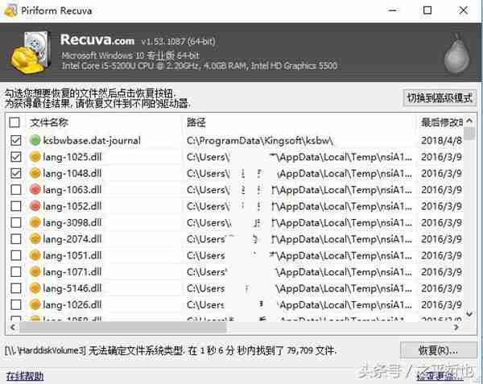Click the 2018/4/8 modified date
The height and width of the screenshot is (384, 483).
click(441, 140)
